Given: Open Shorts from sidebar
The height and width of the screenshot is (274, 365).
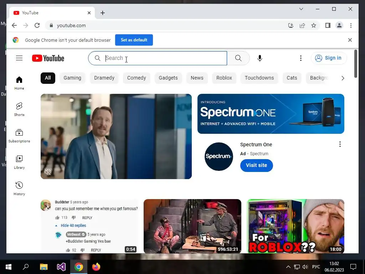Looking at the screenshot, I should (x=19, y=110).
